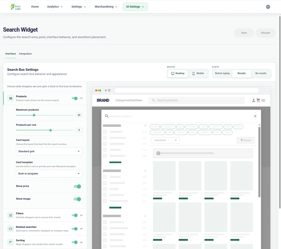The height and width of the screenshot is (249, 281).
Task: Click the preview shopping cart icon
Action: pos(258,100)
